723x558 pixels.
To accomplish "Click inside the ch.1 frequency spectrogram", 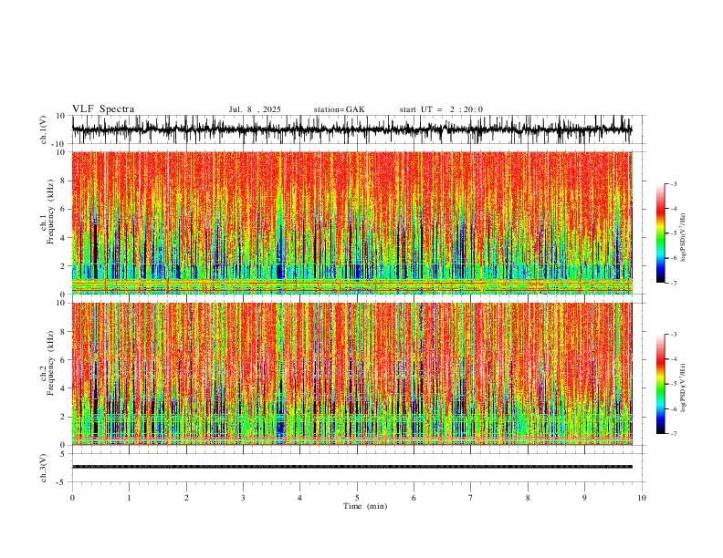I will 351,222.
